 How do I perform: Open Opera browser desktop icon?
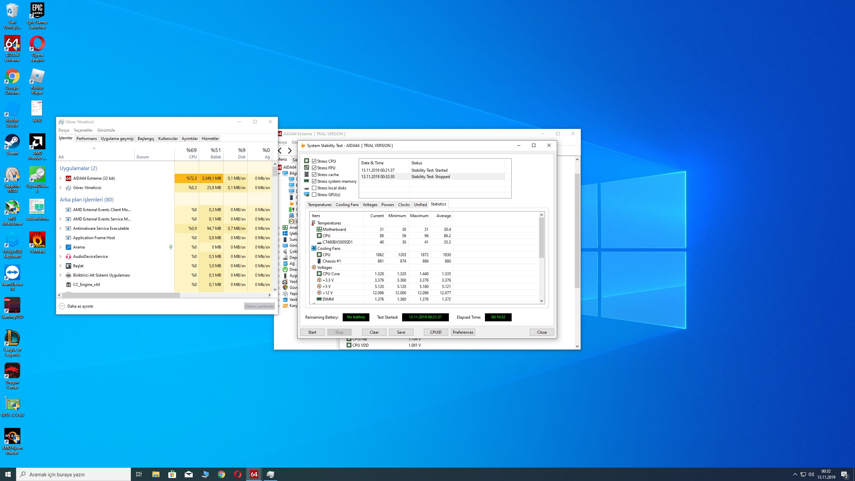(37, 49)
